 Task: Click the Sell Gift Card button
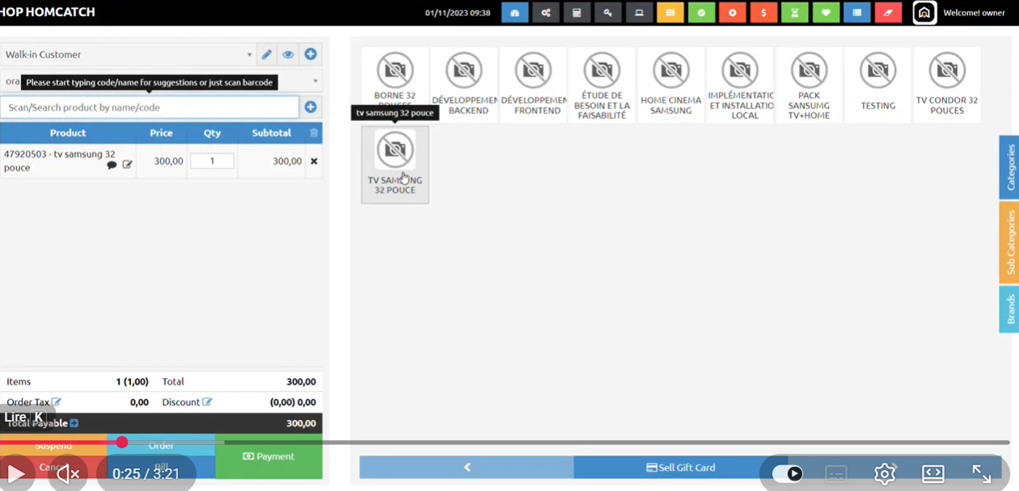click(x=680, y=467)
